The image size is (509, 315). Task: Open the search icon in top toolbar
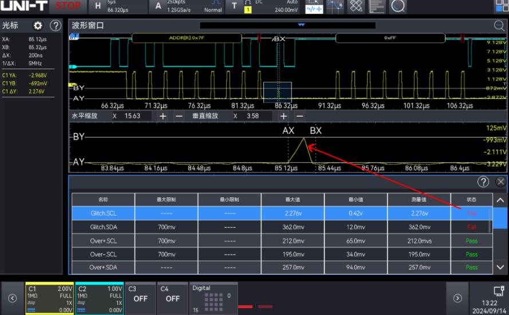(398, 6)
